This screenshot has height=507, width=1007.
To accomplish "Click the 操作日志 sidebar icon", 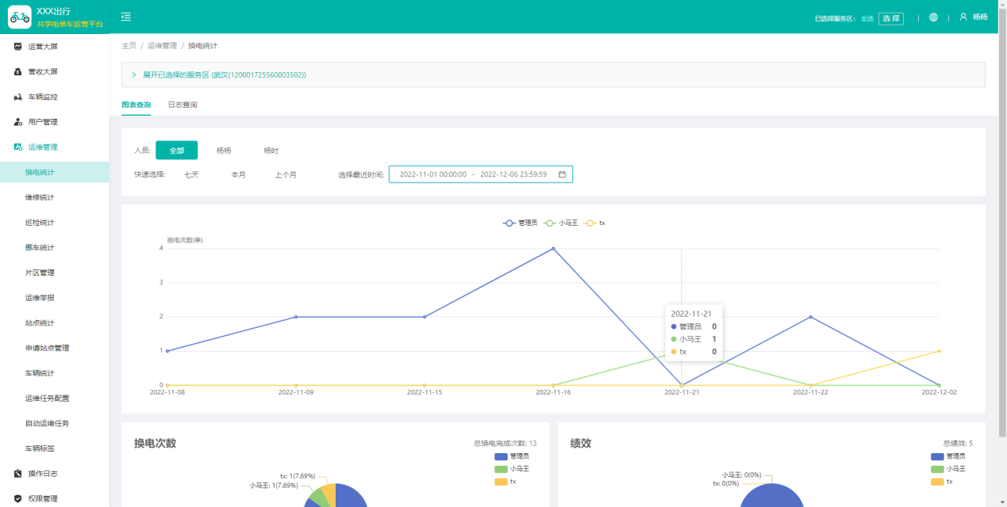I will 18,474.
